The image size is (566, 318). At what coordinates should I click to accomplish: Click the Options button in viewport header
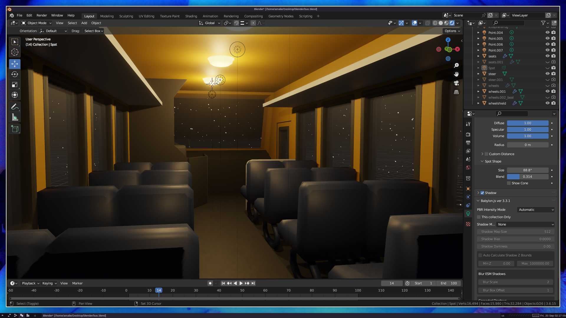(x=452, y=31)
